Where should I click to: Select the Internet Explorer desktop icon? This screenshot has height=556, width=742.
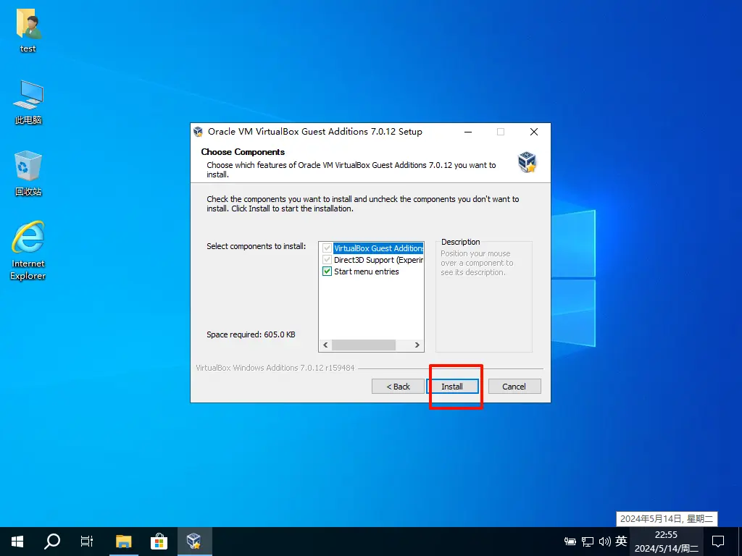point(28,250)
